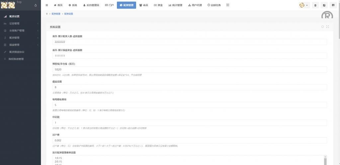Click the fullscreen icon in top bar
This screenshot has height=165, width=340.
point(324,5)
